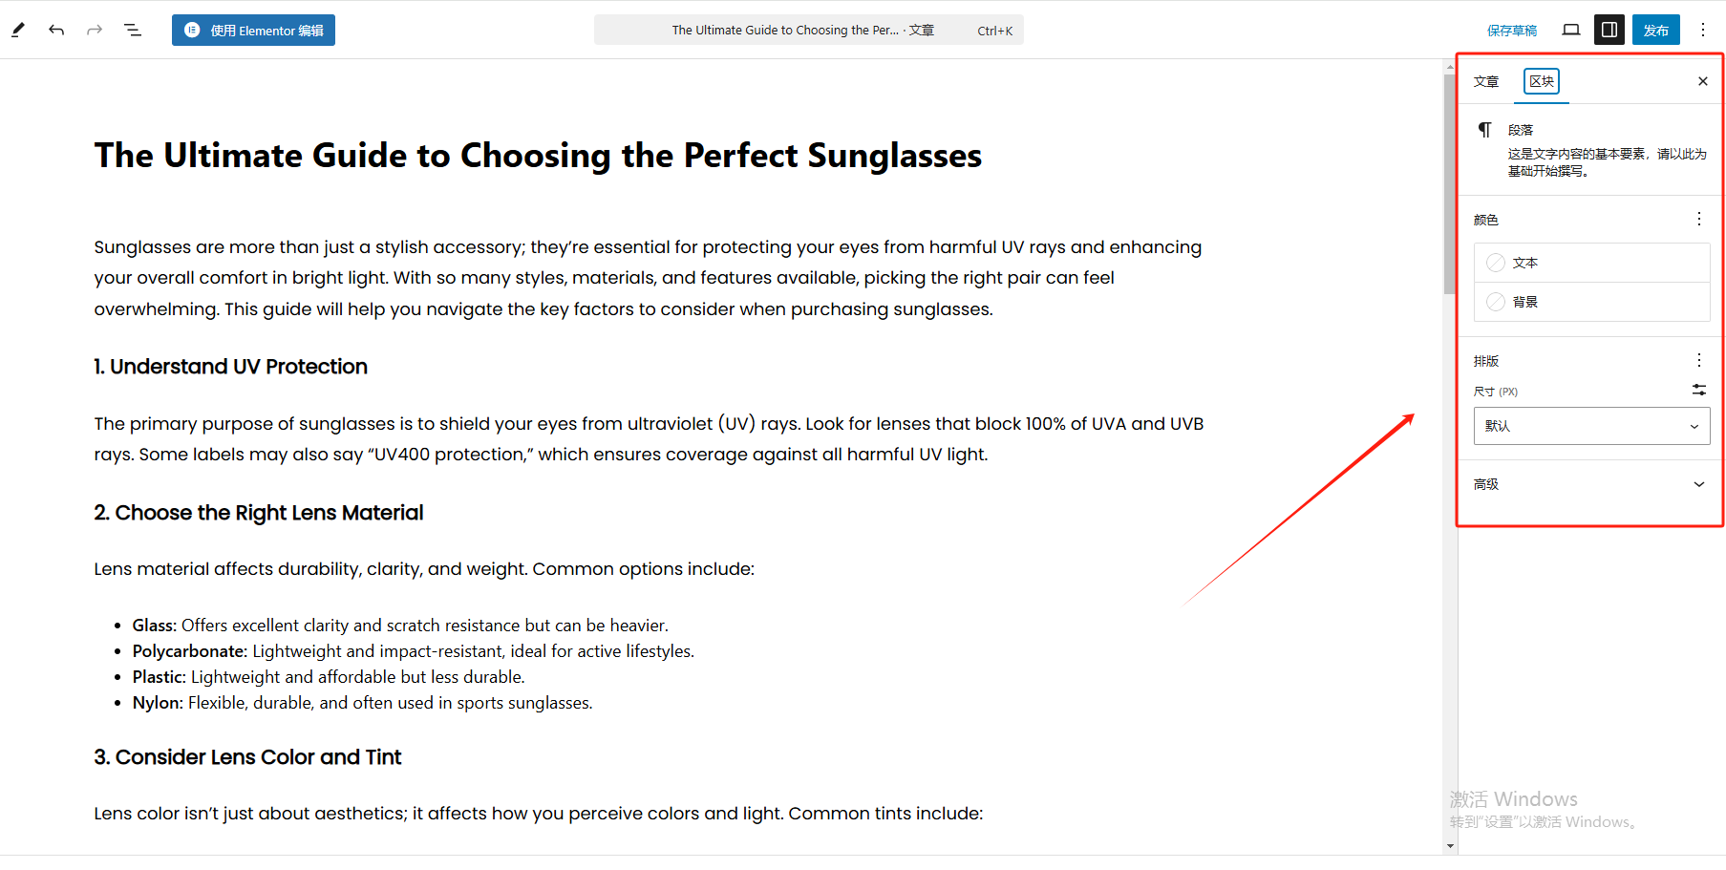1726x870 pixels.
Task: Toggle the settings sidebar button
Action: click(x=1609, y=30)
